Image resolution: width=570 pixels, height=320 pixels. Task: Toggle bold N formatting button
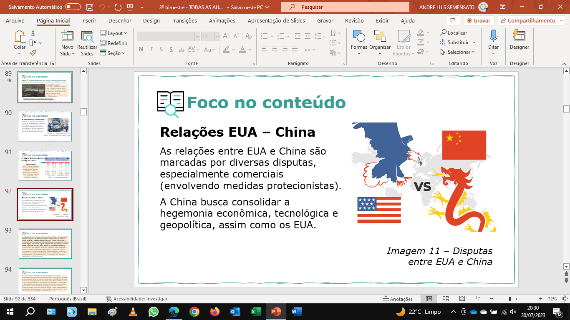point(141,50)
